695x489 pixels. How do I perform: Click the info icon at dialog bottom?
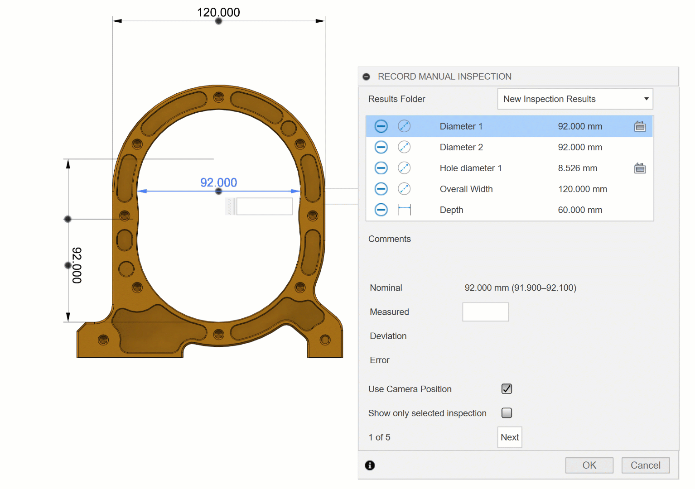click(370, 465)
